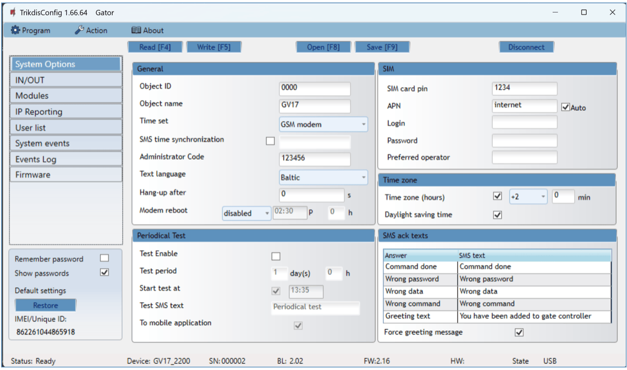The image size is (627, 370).
Task: Open the Events Log section
Action: click(66, 159)
